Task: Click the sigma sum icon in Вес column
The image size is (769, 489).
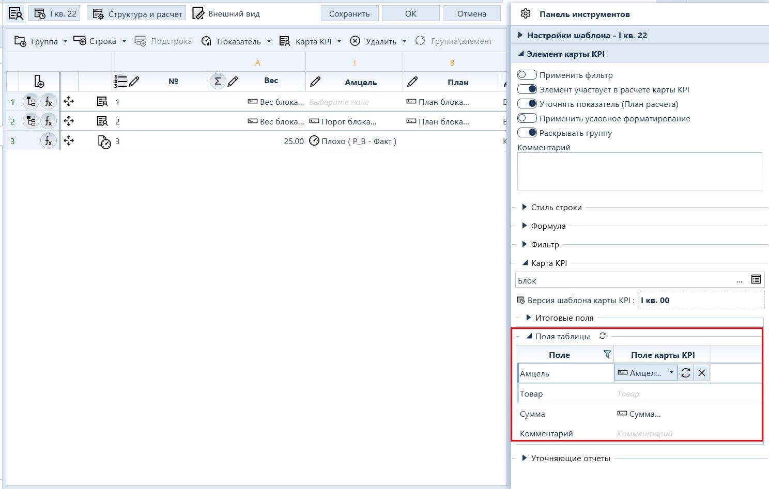Action: pos(218,81)
